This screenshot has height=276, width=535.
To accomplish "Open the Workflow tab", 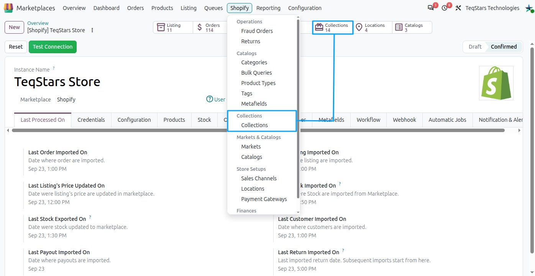I will pyautogui.click(x=368, y=120).
